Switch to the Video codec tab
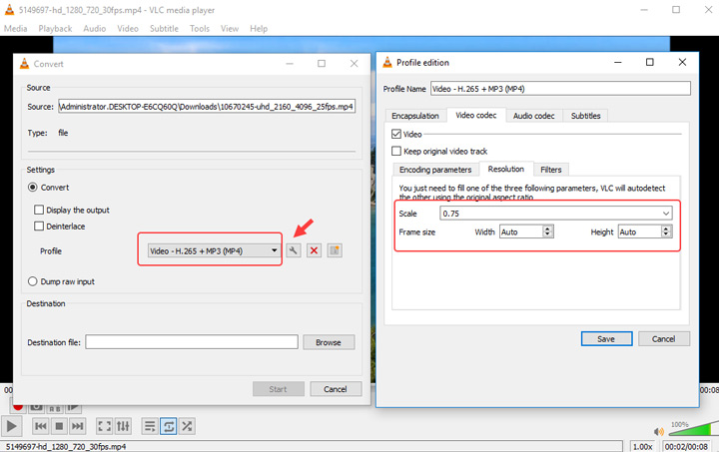Image resolution: width=719 pixels, height=452 pixels. (x=476, y=115)
